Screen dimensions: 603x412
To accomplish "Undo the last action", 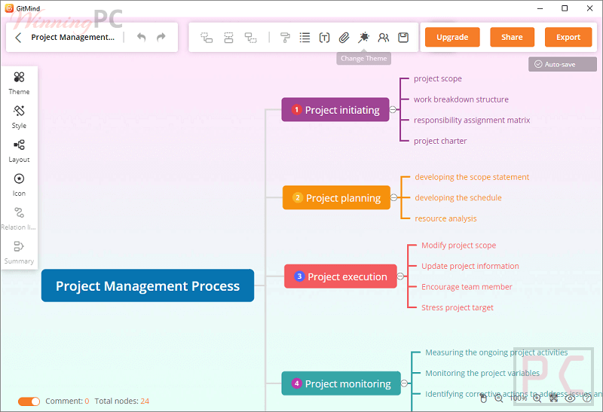I will [x=142, y=37].
